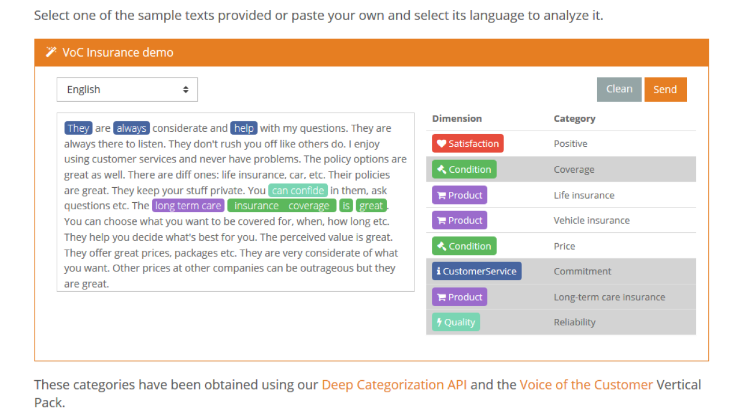Click the highlighted word "always"
This screenshot has width=740, height=416.
click(x=132, y=128)
